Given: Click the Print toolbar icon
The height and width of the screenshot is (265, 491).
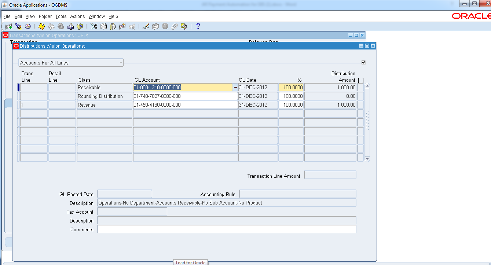Looking at the screenshot, I should coord(70,26).
